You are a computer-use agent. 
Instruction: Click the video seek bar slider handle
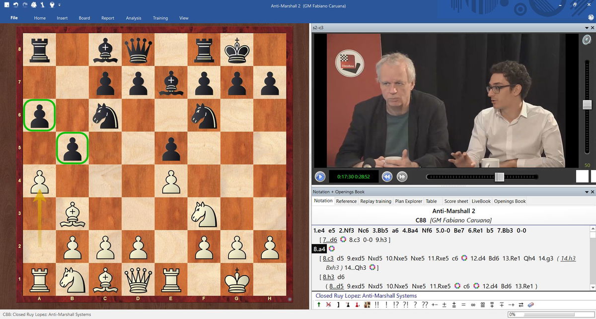click(x=499, y=177)
